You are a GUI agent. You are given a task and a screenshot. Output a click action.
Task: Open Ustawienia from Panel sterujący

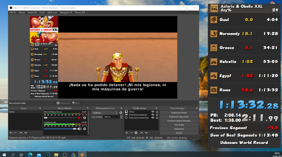coord(179,129)
